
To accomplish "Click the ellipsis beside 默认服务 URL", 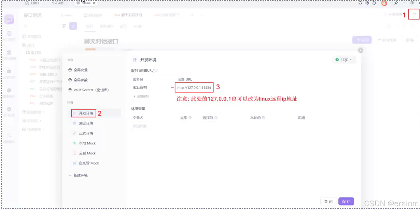I will [172, 87].
